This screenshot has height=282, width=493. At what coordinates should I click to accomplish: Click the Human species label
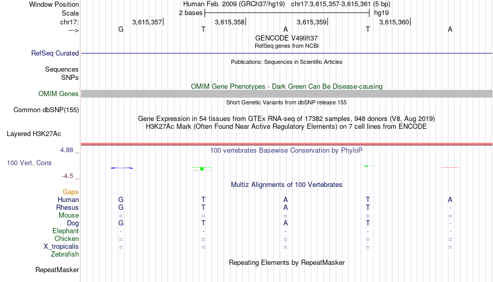[x=68, y=199]
